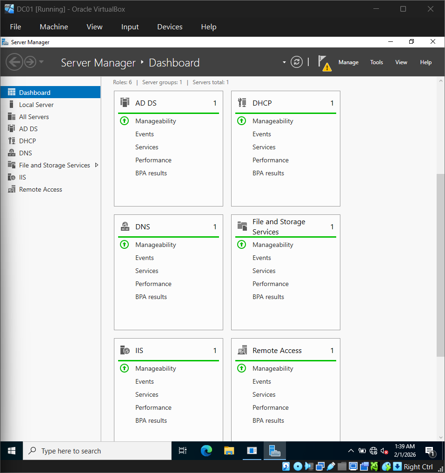Open Services in the DHCP tile
The height and width of the screenshot is (473, 445).
[264, 147]
